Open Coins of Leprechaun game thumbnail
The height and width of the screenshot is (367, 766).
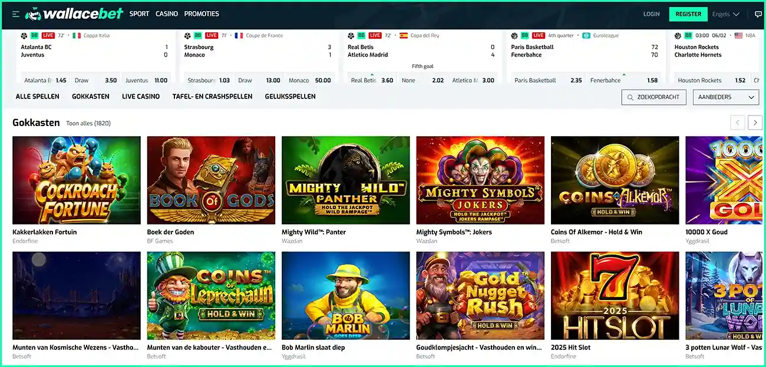(x=211, y=296)
